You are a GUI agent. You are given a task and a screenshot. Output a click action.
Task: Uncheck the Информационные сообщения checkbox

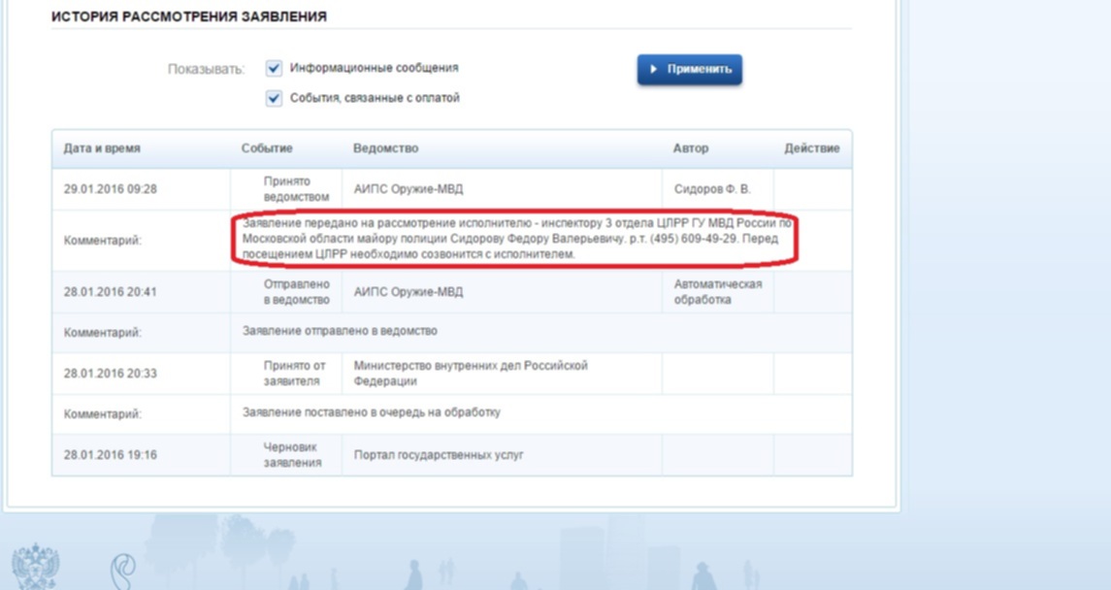click(274, 69)
